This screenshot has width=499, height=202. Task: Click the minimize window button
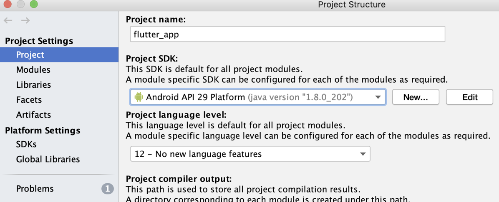coord(20,4)
